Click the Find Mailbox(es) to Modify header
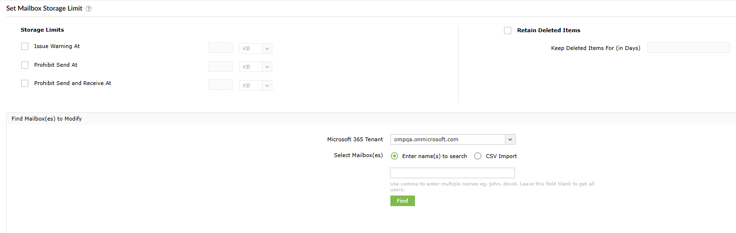This screenshot has height=233, width=736. coord(47,119)
